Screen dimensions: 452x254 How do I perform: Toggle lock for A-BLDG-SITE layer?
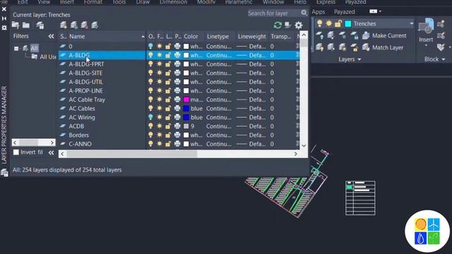tap(168, 73)
